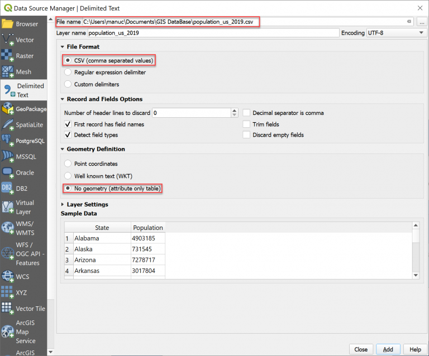Select the SpatiaLite feather icon

[x=7, y=125]
